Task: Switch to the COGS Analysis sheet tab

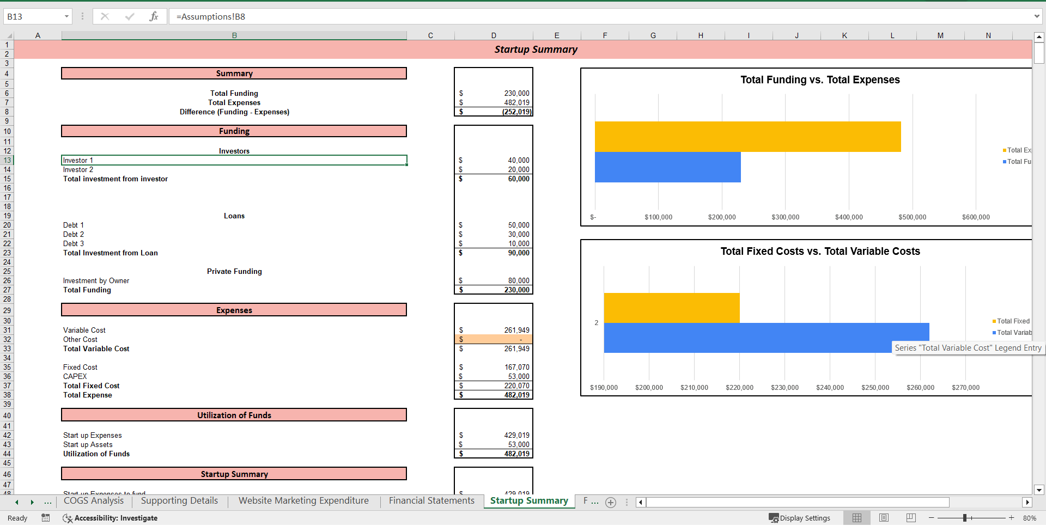Action: coord(93,500)
